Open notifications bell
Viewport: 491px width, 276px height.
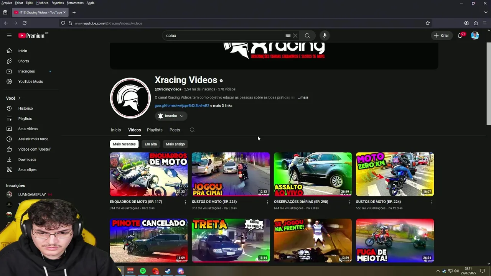460,36
